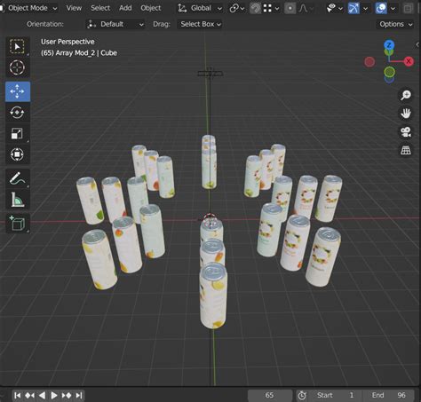This screenshot has height=402, width=421.
Task: Choose the Scale tool
Action: click(x=18, y=133)
